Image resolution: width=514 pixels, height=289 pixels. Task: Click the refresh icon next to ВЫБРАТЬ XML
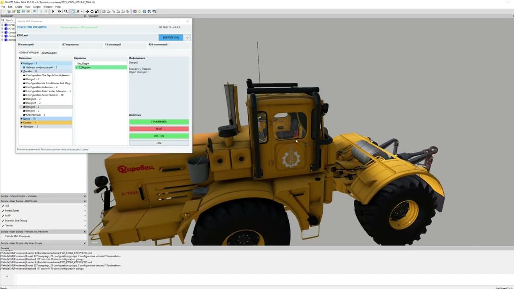[188, 37]
